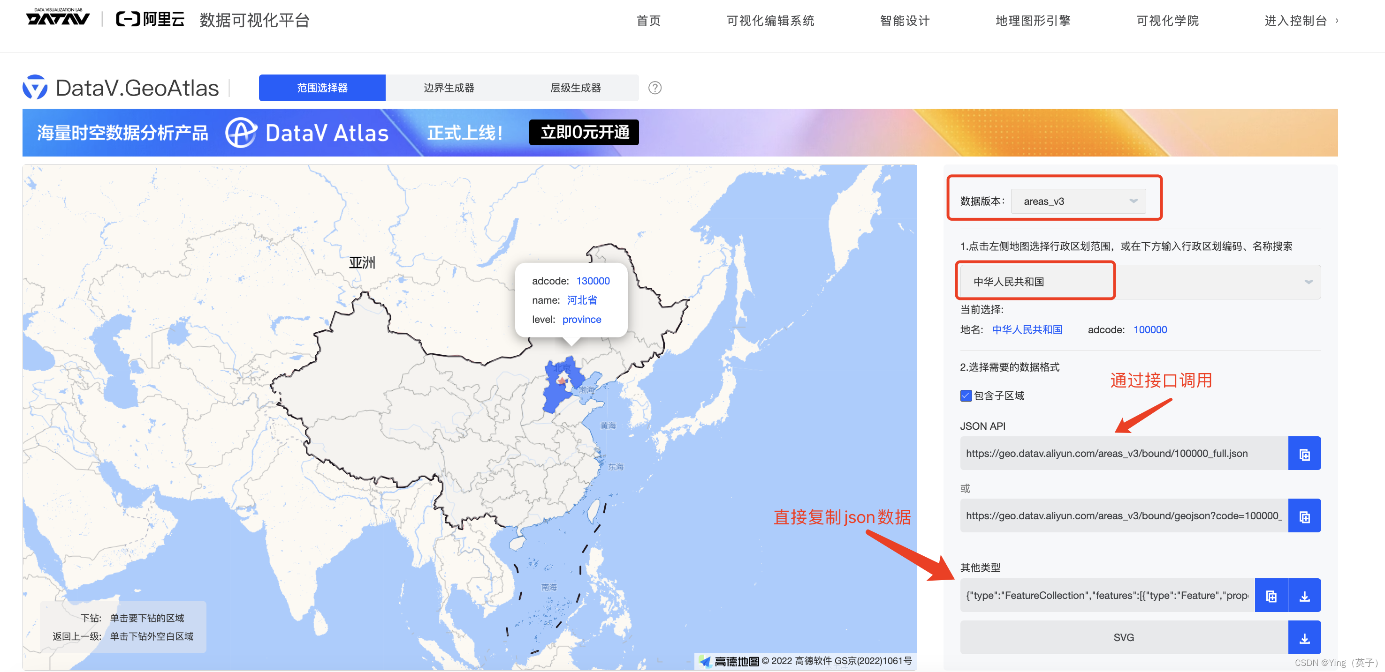Copy the 100000_full.json API URL
This screenshot has width=1385, height=672.
coord(1304,453)
